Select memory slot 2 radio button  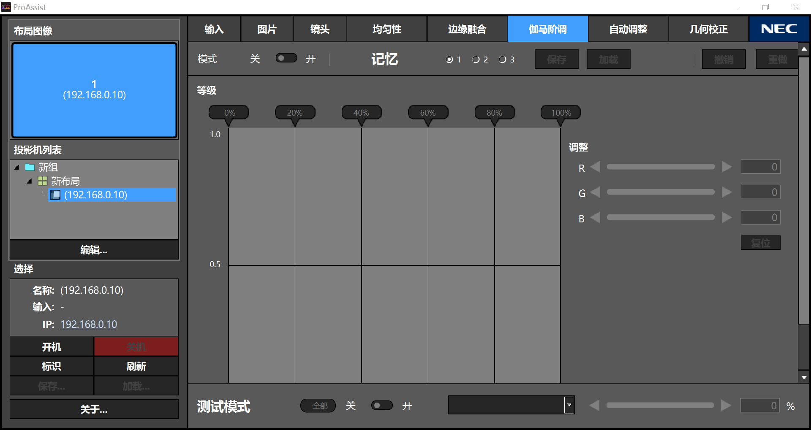pos(476,59)
